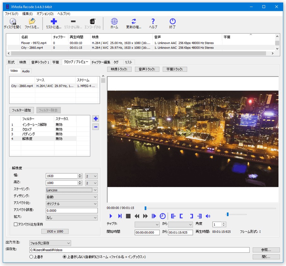
Task: Select the 上書き radio button
Action: (31, 257)
